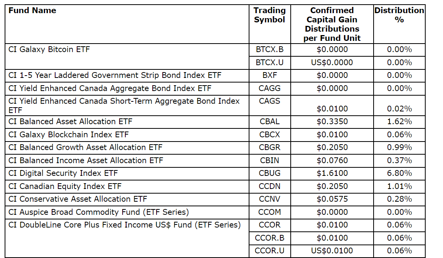Click CI Yield Enhanced Canada Aggregate Bond Index ETF
The image size is (443, 258).
(x=110, y=88)
